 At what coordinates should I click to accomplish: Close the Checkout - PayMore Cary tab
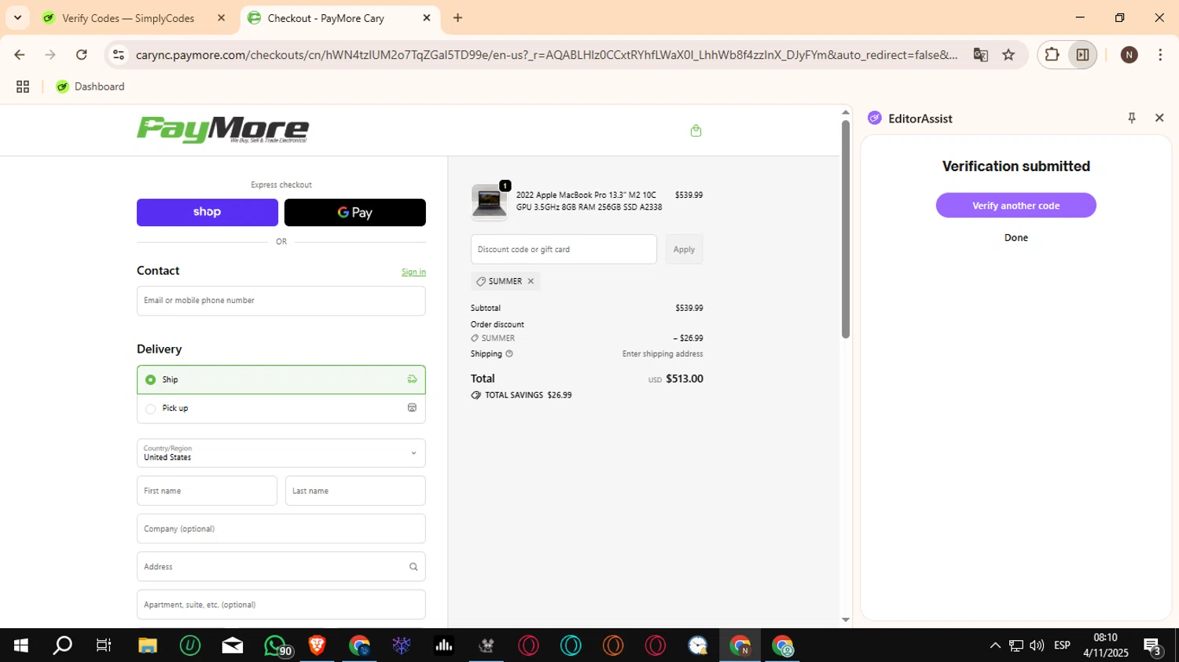(427, 17)
